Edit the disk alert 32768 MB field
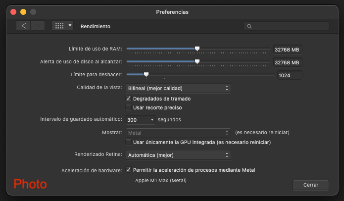The width and height of the screenshot is (344, 201). point(288,62)
